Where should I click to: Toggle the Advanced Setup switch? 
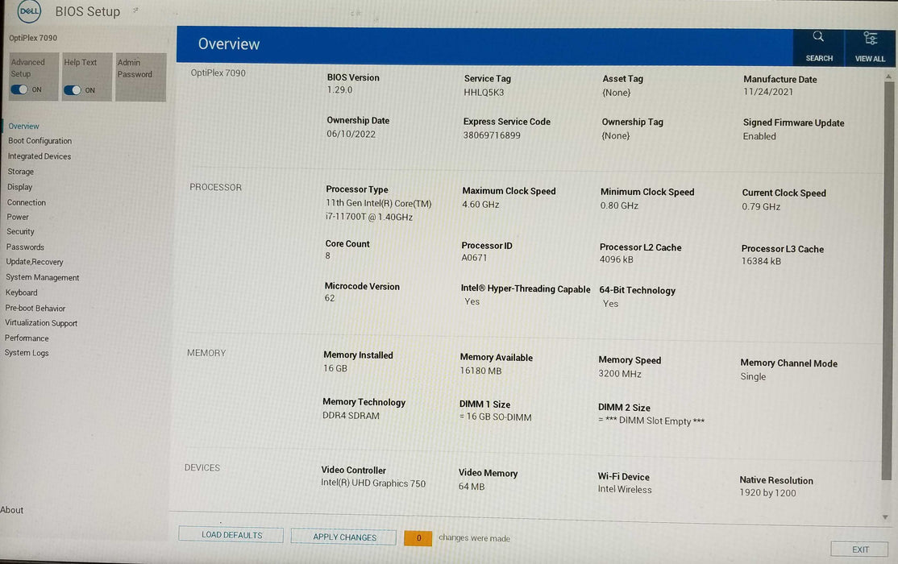point(19,89)
